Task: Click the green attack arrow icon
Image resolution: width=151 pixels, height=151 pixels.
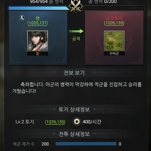Action: (76, 31)
